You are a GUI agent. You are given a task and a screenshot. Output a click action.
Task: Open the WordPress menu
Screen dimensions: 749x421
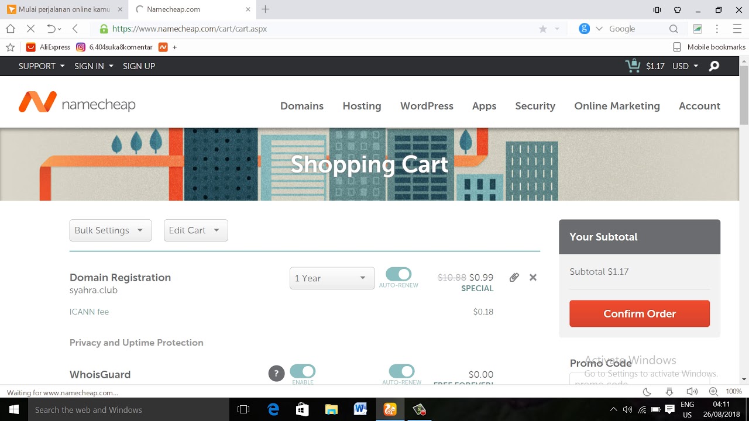[427, 106]
